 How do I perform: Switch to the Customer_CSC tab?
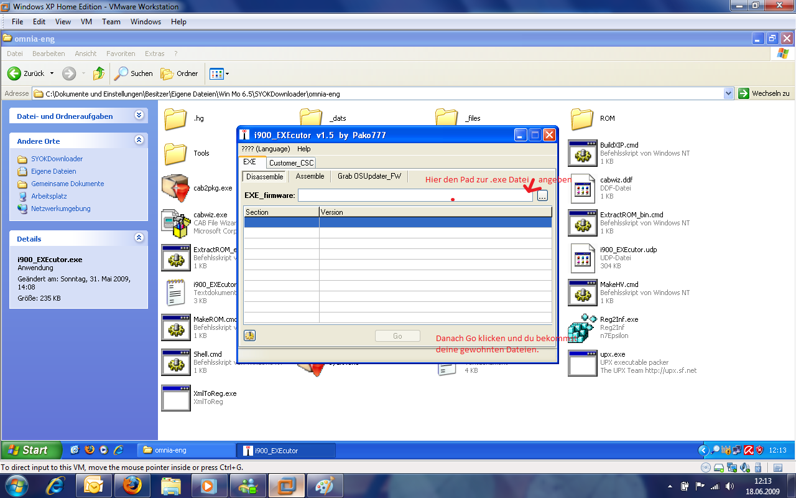291,162
